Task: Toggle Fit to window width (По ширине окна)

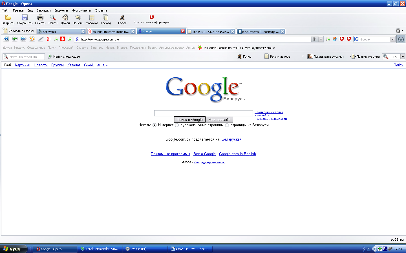Action: click(365, 57)
